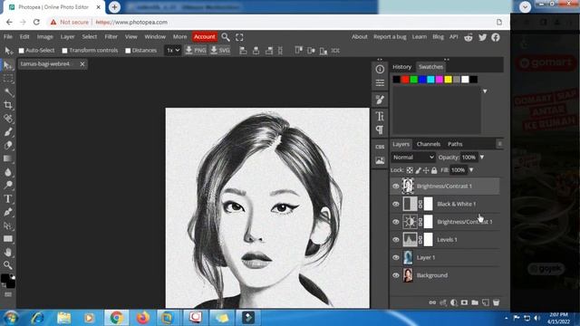Hide the Black & White 1 layer
The width and height of the screenshot is (580, 326).
(396, 204)
